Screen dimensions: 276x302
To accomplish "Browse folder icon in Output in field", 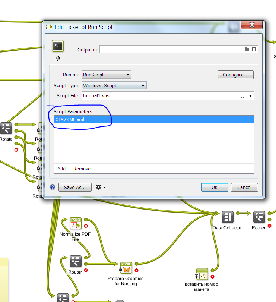I will (247, 50).
